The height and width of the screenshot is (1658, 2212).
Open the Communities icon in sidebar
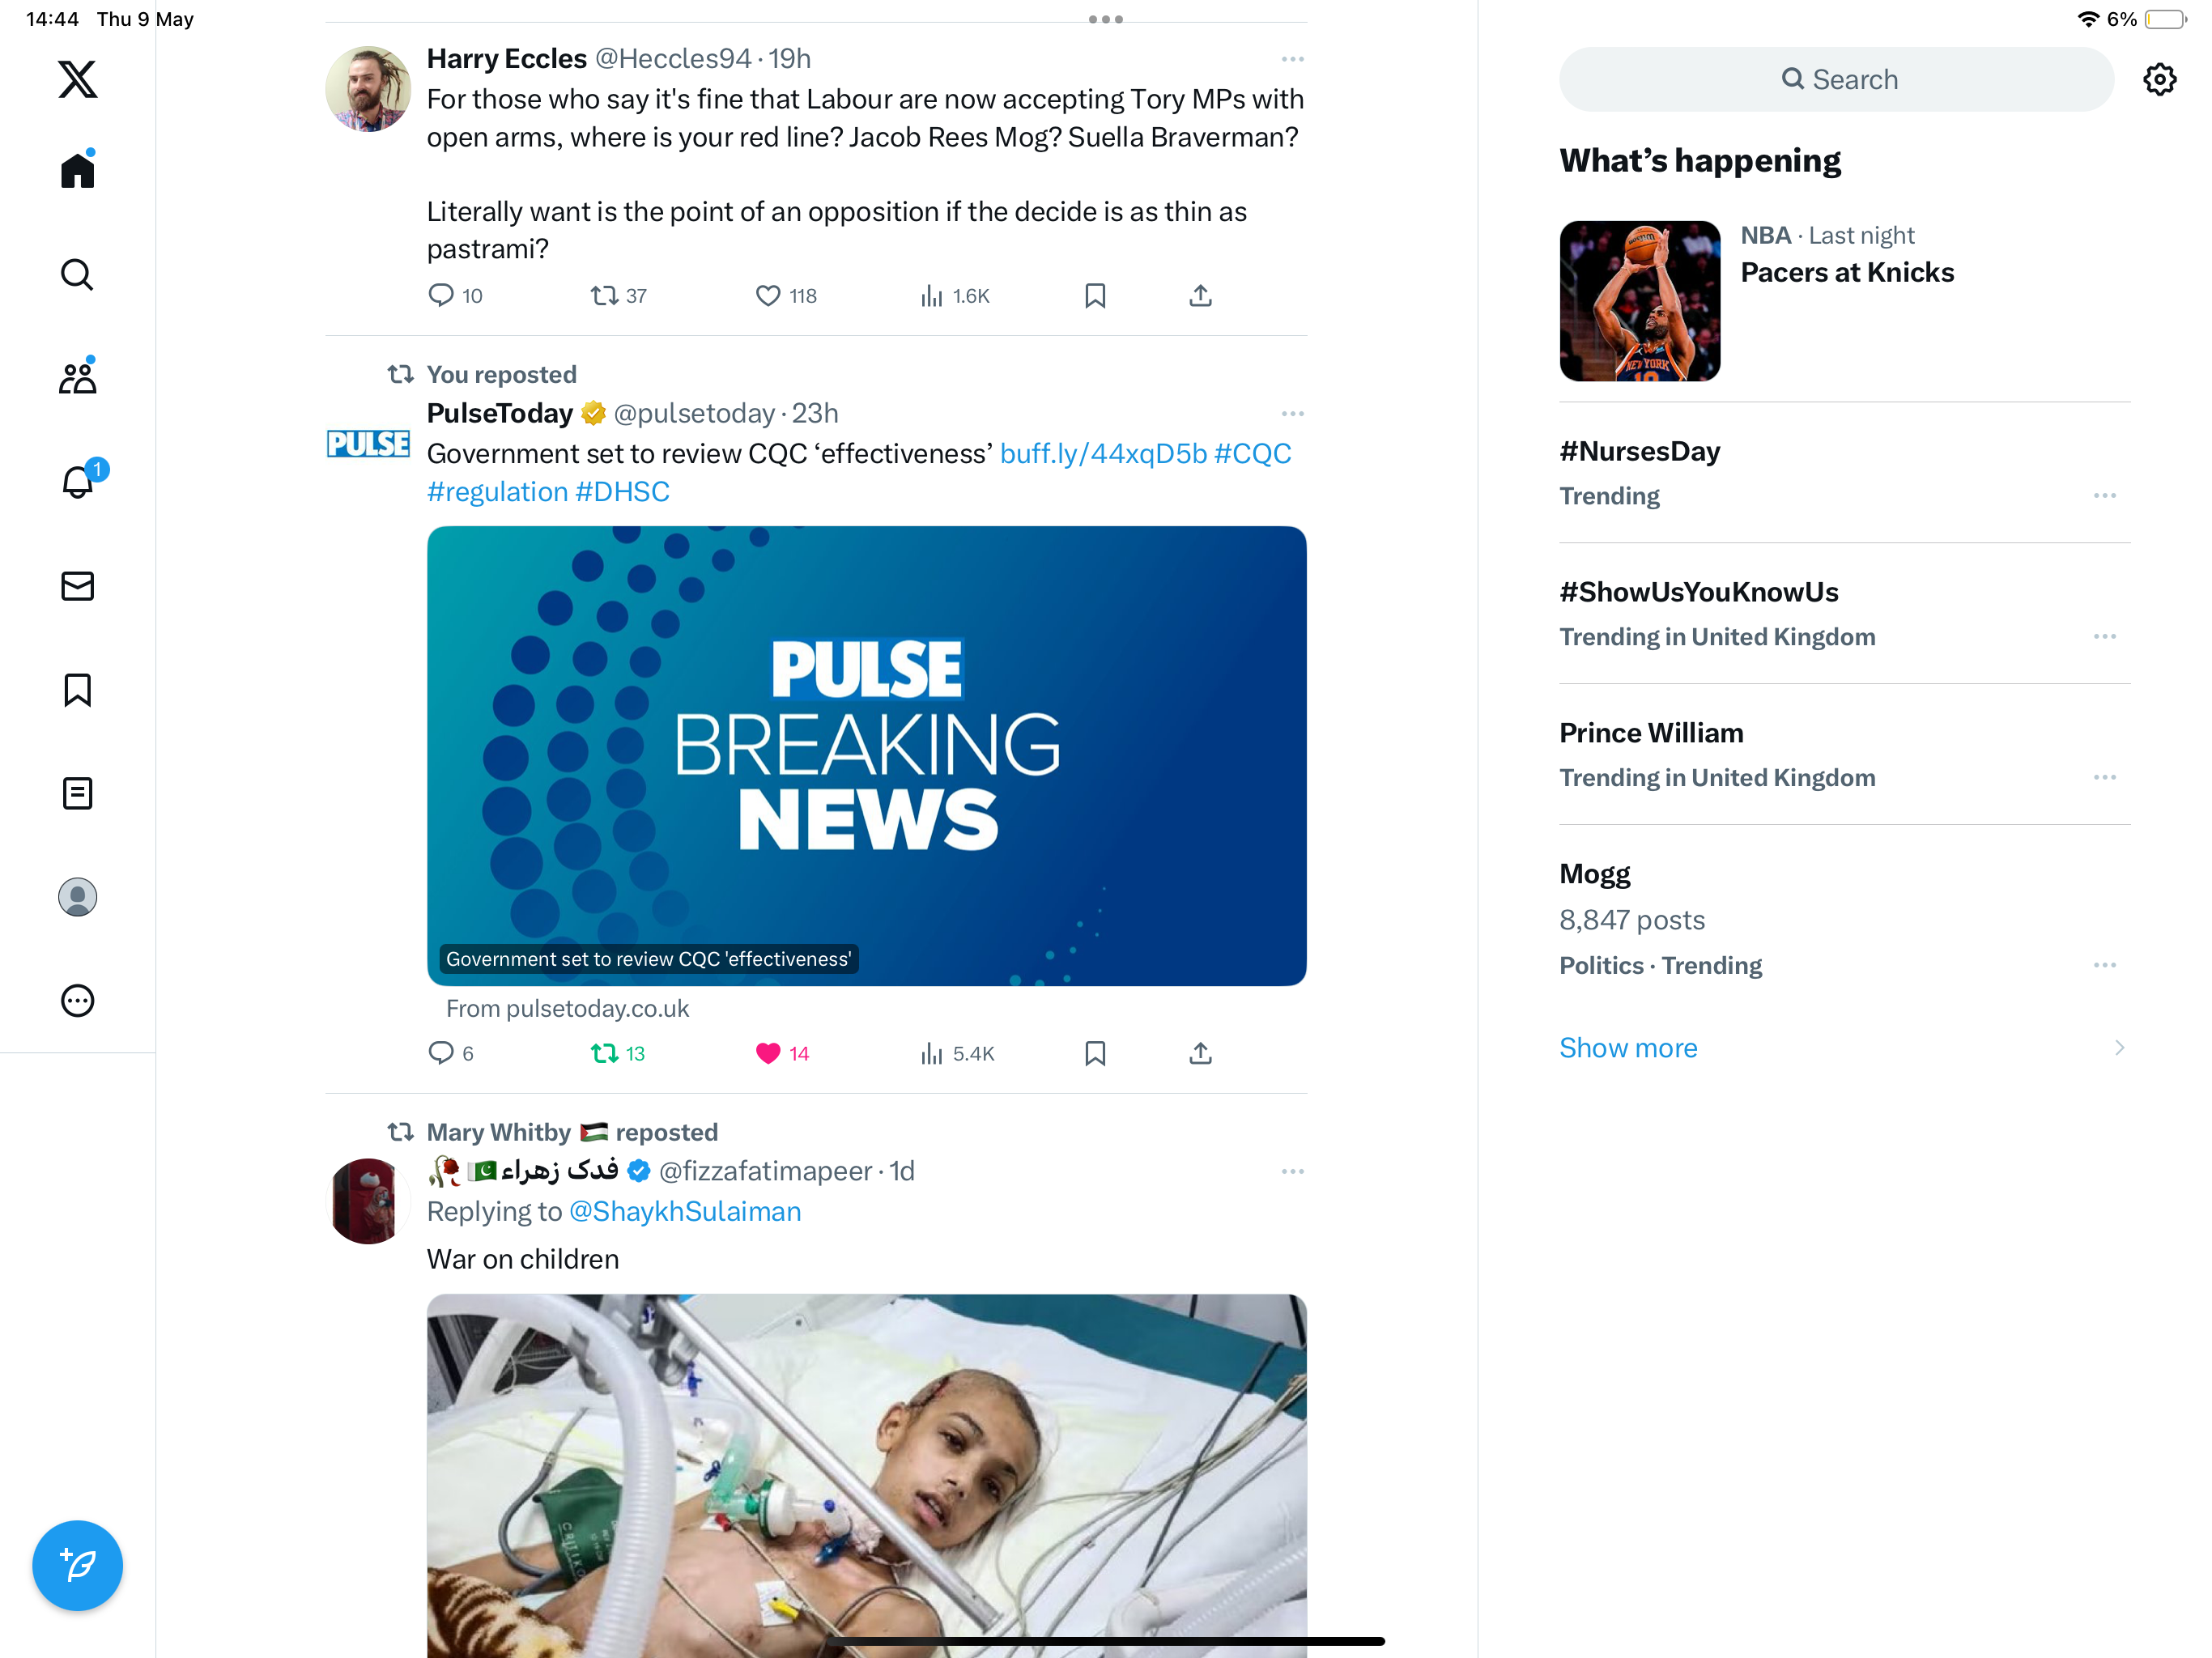click(x=77, y=378)
